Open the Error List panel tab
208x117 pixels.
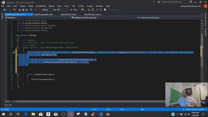coord(8,105)
